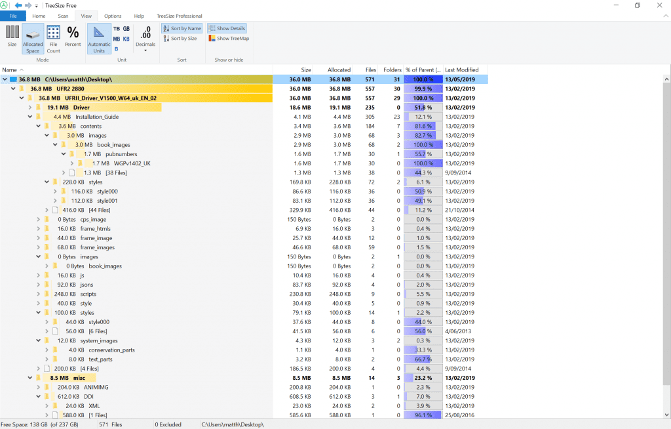Switch to Allocated Space mode
Viewport: 671px width, 429px height.
33,39
